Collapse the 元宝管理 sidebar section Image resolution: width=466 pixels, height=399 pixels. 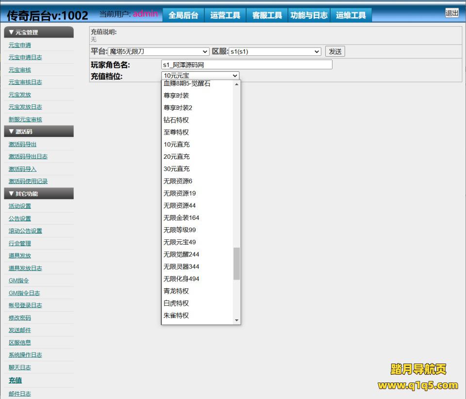[x=39, y=33]
